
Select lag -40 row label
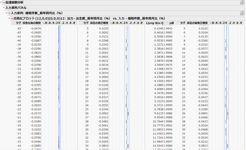19,41
